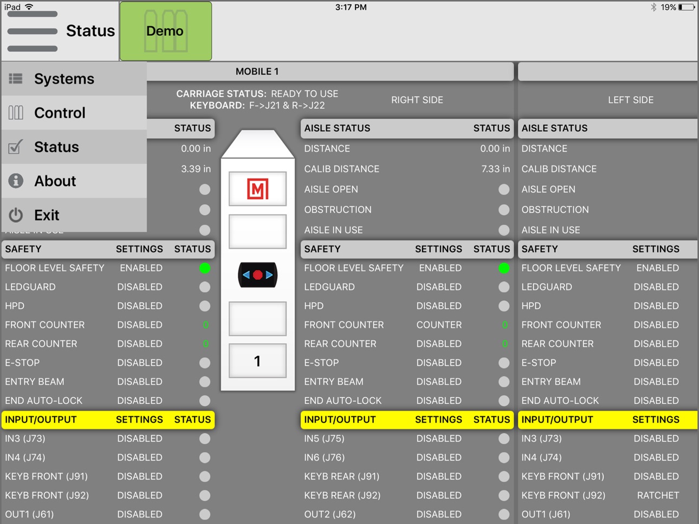
Task: Tap OUT2 (J62) row label
Action: 330,514
